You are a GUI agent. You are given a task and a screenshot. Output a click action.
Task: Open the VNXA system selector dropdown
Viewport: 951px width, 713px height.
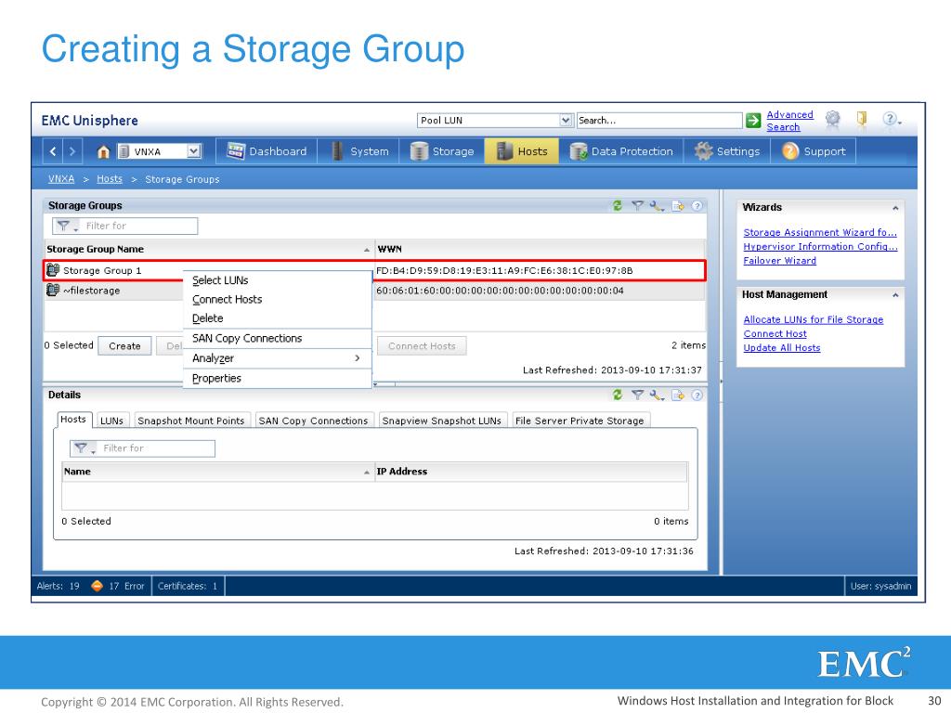[x=193, y=151]
